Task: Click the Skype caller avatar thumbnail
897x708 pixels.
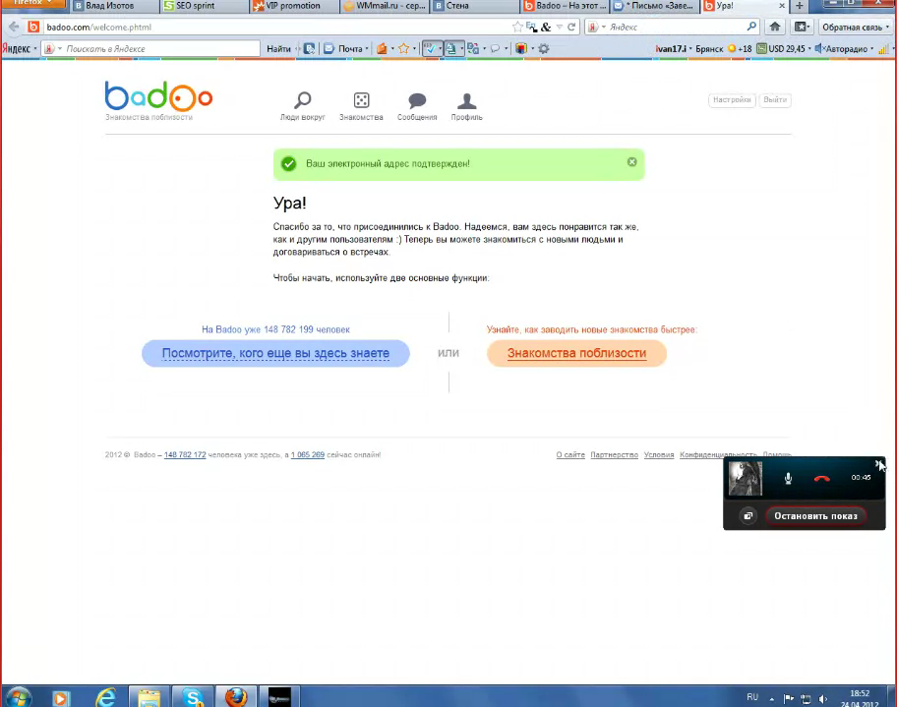Action: pyautogui.click(x=746, y=478)
